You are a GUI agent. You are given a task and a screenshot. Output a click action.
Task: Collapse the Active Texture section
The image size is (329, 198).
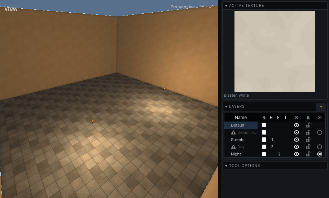click(226, 6)
